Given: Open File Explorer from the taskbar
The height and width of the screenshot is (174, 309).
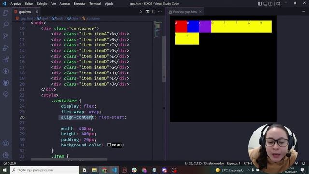Looking at the screenshot, I should [x=94, y=170].
